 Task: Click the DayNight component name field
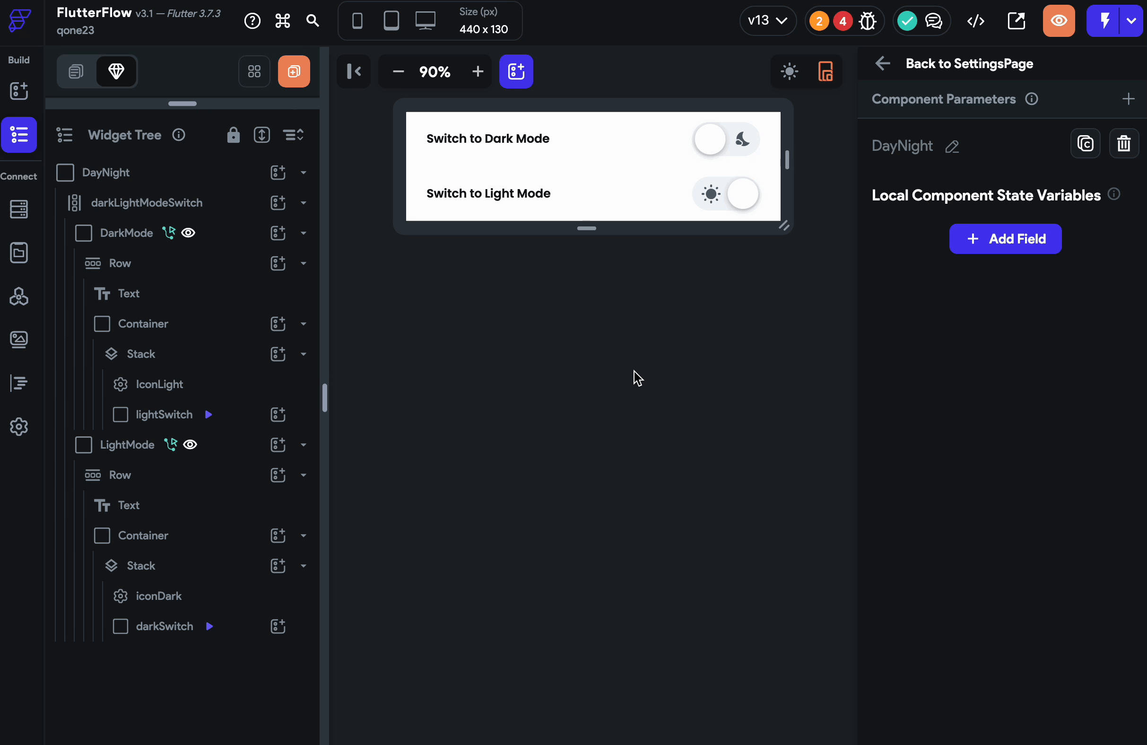(x=902, y=145)
